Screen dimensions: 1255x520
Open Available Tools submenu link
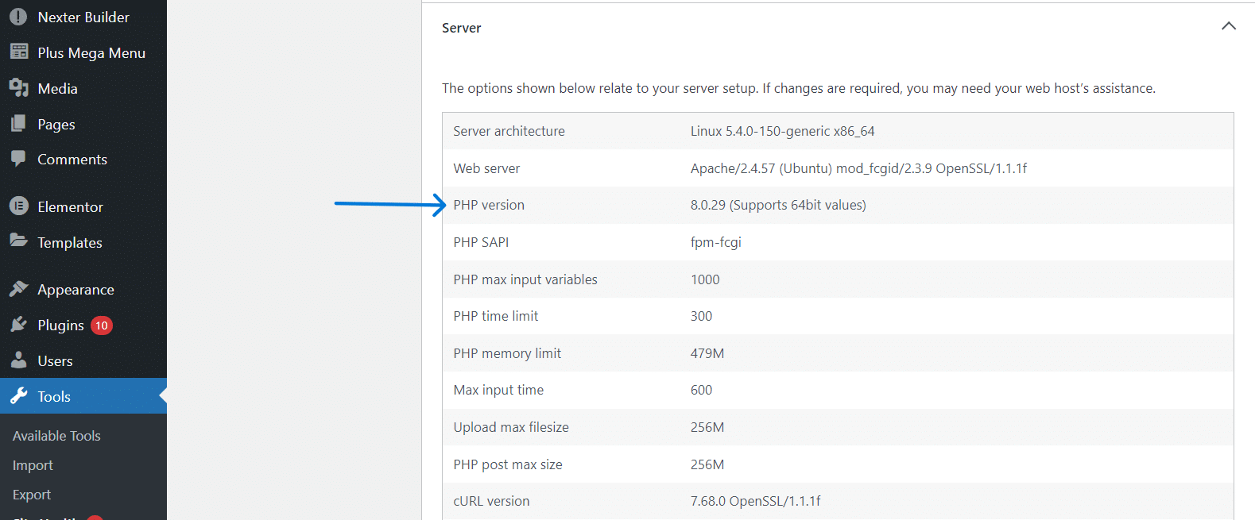pyautogui.click(x=56, y=436)
